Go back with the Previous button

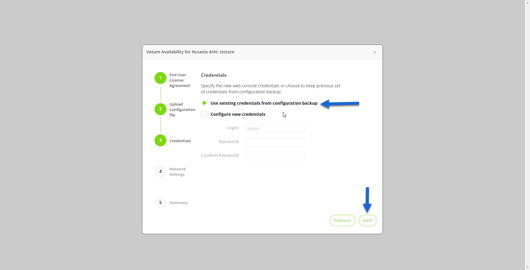(342, 220)
